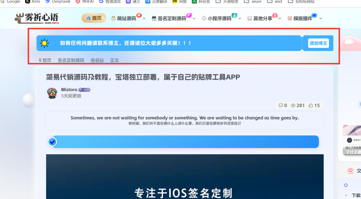Open the wxd bookmarks folder
Viewport: 361px width, 199px height.
click(x=275, y=2)
